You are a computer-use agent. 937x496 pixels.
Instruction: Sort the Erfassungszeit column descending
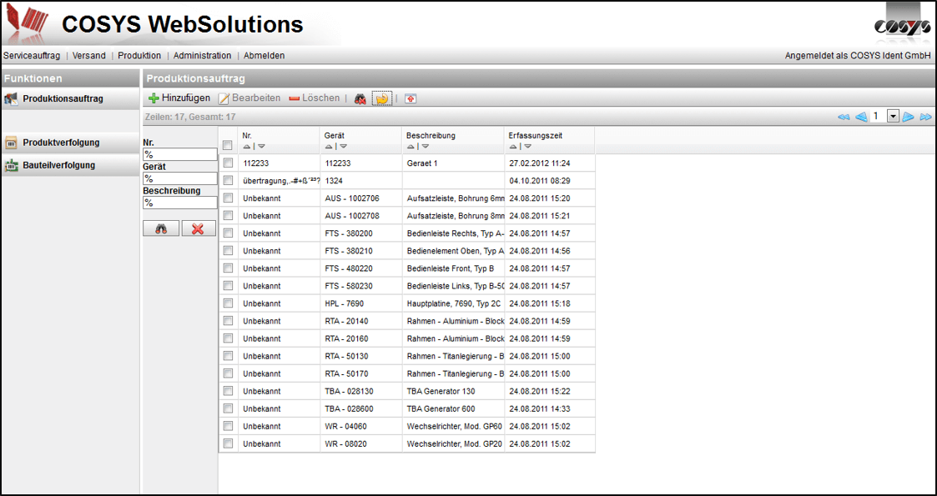point(526,146)
